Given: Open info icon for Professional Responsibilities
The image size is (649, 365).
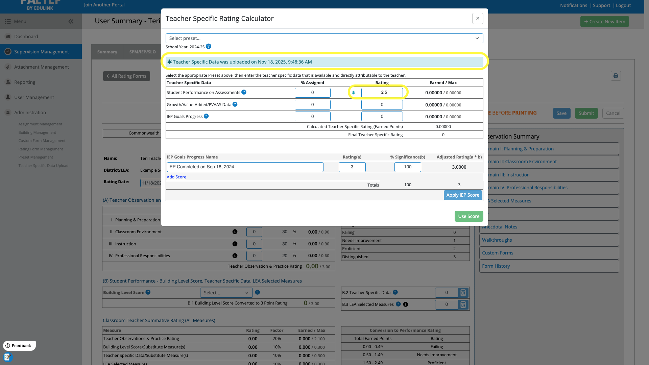Looking at the screenshot, I should [235, 256].
